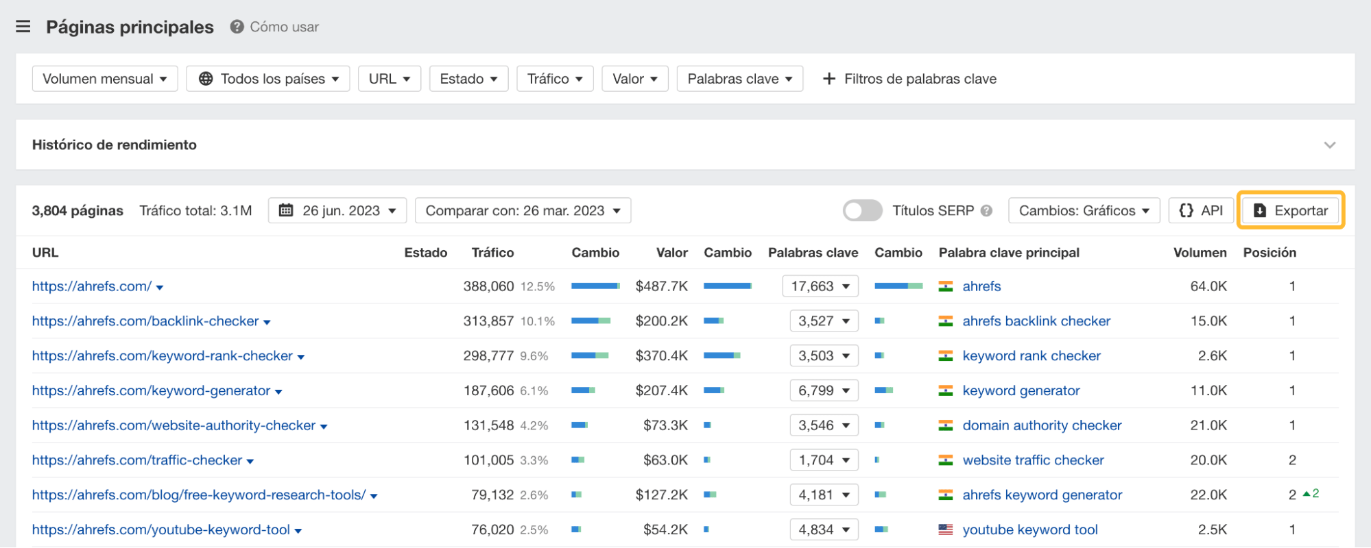Sort by the Tráfico column header
The width and height of the screenshot is (1371, 548).
492,253
